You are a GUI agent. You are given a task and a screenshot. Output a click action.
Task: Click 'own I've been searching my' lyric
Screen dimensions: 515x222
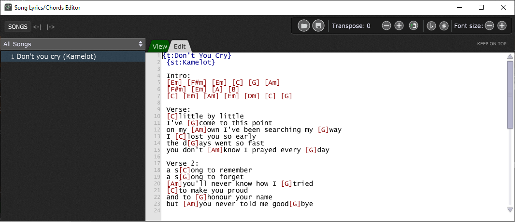click(260, 130)
